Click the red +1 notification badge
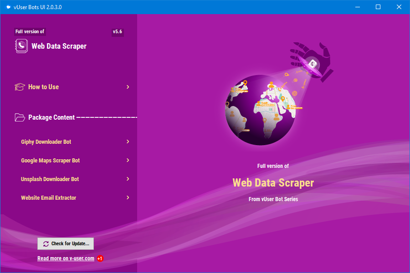Screen dimensions: 410x273 coord(100,258)
